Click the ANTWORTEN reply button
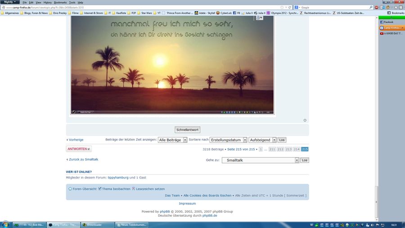The image size is (405, 228). (x=79, y=149)
